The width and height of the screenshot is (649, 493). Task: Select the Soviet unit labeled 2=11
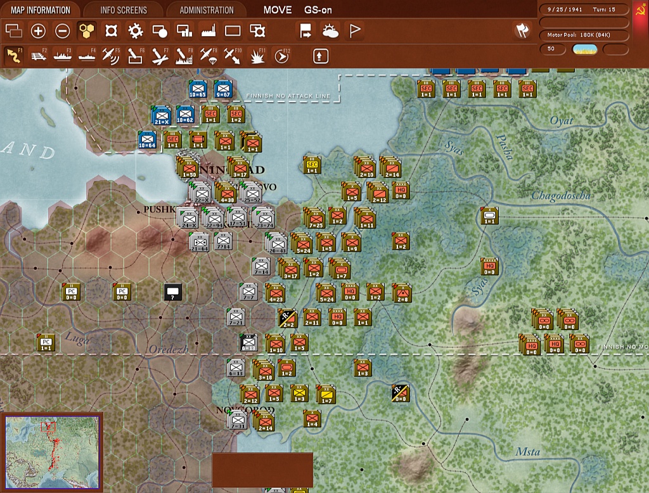point(312,317)
